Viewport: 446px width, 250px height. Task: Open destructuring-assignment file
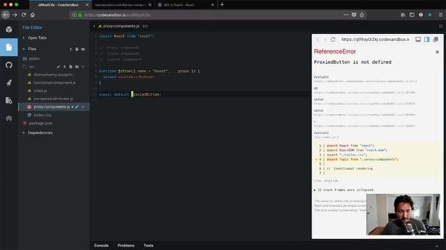click(54, 75)
